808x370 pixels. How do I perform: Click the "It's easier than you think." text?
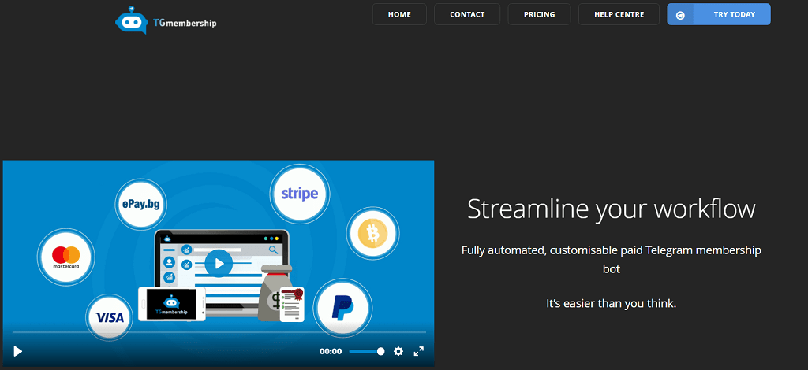click(612, 304)
